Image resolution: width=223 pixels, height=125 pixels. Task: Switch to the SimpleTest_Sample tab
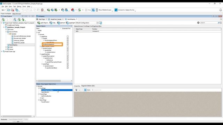(x=56, y=19)
